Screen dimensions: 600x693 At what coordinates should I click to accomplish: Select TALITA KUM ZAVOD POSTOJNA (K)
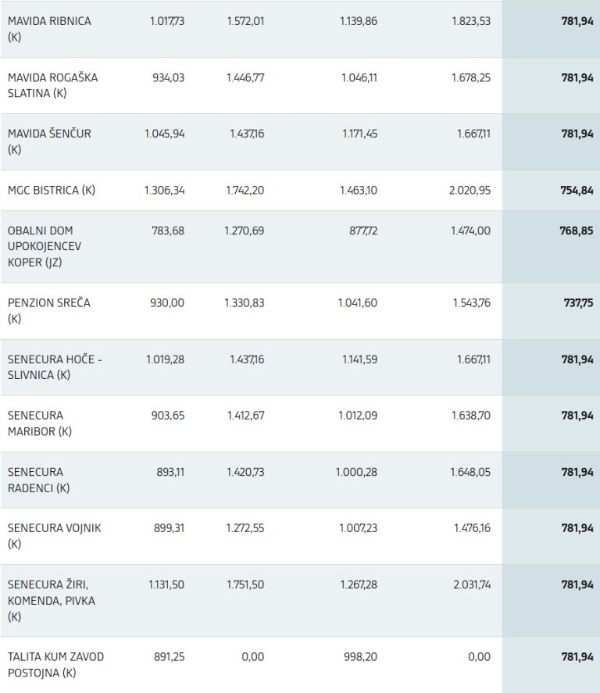(55, 664)
